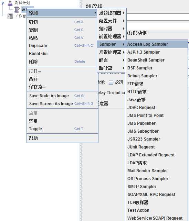
Task: Choose 复制 from context menu
Action: click(x=62, y=30)
